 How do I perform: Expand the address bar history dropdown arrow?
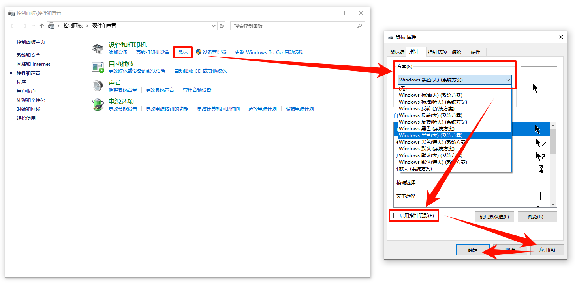pyautogui.click(x=214, y=26)
